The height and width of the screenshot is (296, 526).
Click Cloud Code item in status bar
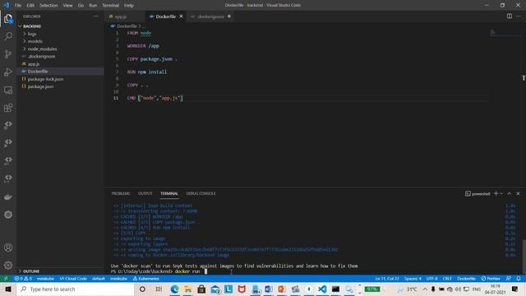click(73, 279)
